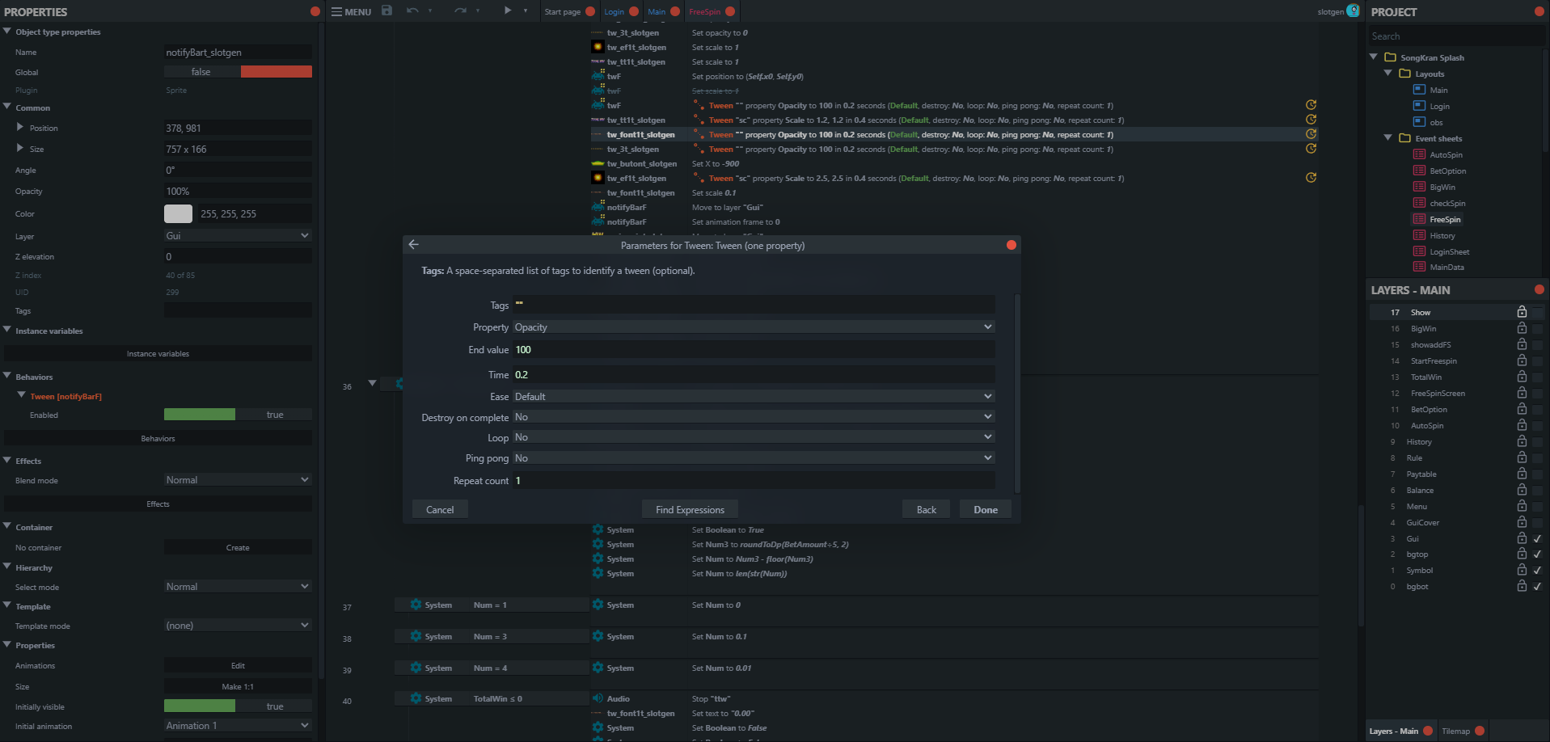Toggle the Global property false switch
The width and height of the screenshot is (1550, 742).
pos(238,72)
